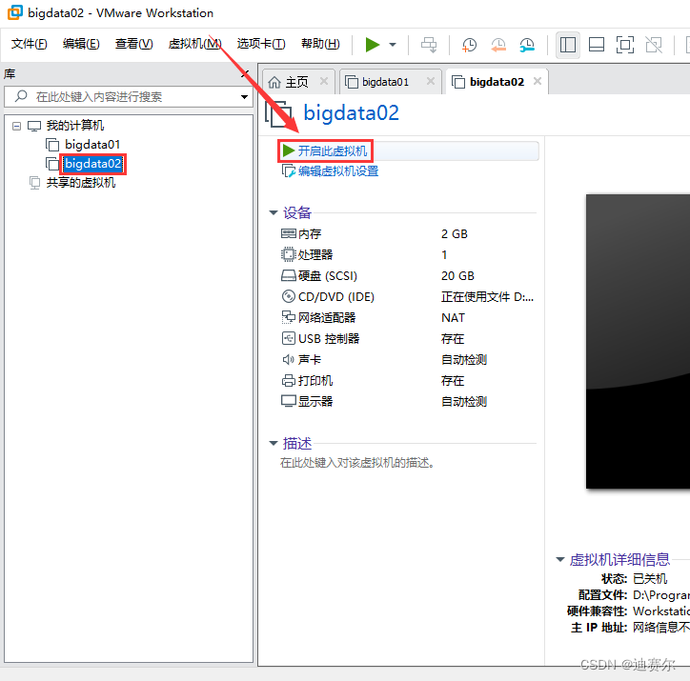Close the bigdata02 tab
690x681 pixels.
(x=538, y=81)
